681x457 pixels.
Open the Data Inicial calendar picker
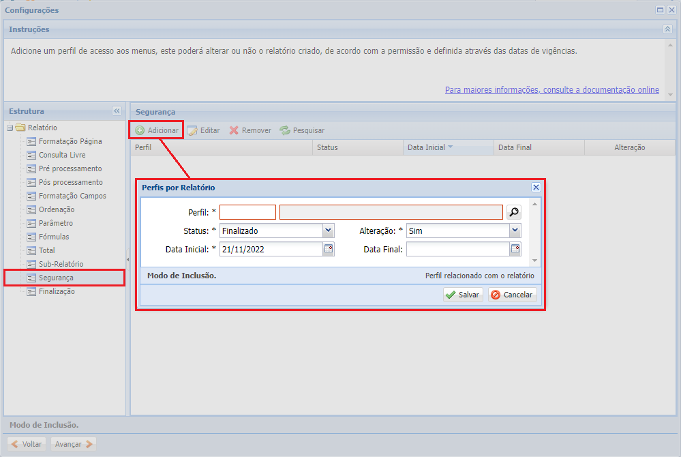tap(329, 249)
